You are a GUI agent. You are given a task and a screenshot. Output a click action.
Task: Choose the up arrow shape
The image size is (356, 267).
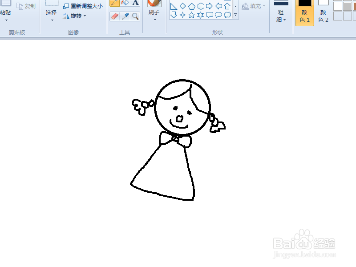click(x=227, y=6)
